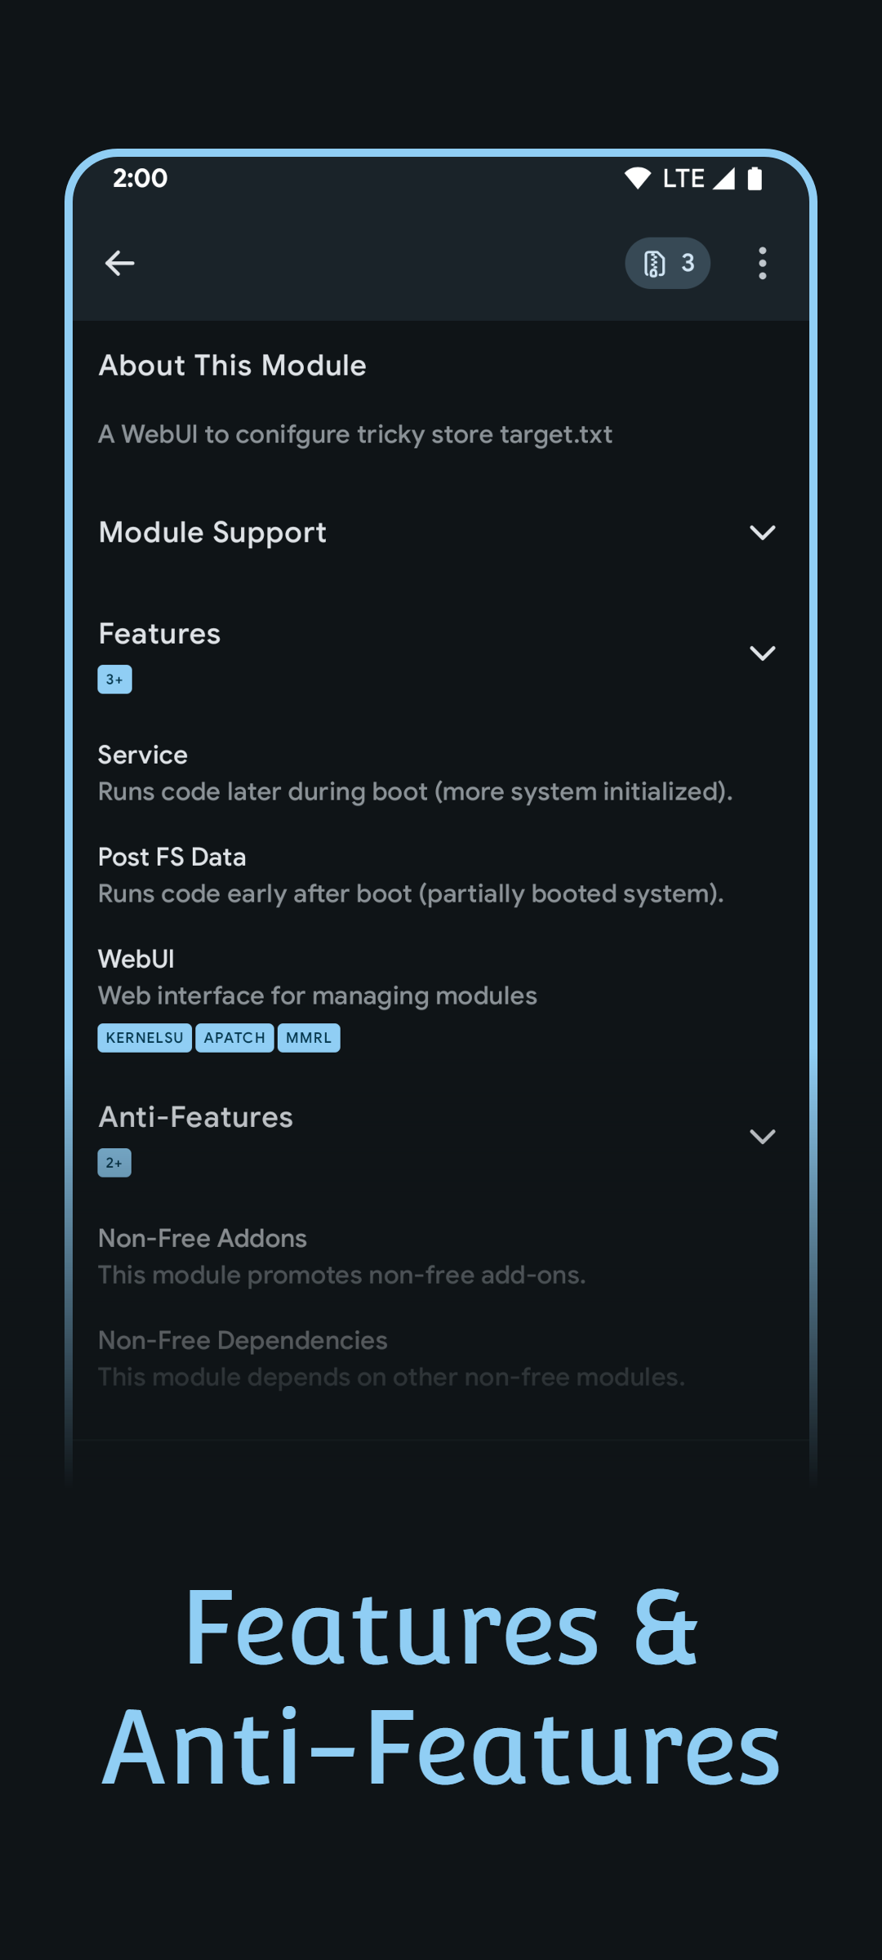Open the WebUI feature description
Image resolution: width=882 pixels, height=1960 pixels.
(317, 976)
